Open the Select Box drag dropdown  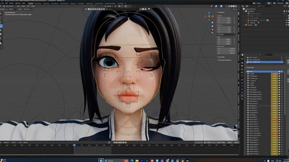pyautogui.click(x=28, y=9)
